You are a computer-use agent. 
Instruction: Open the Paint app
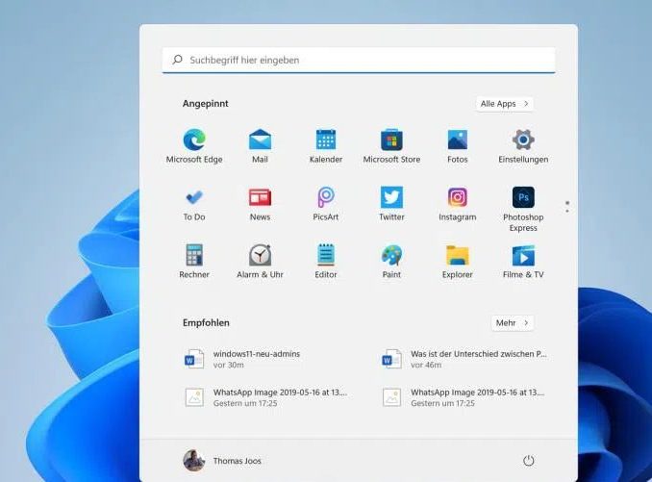pyautogui.click(x=391, y=261)
